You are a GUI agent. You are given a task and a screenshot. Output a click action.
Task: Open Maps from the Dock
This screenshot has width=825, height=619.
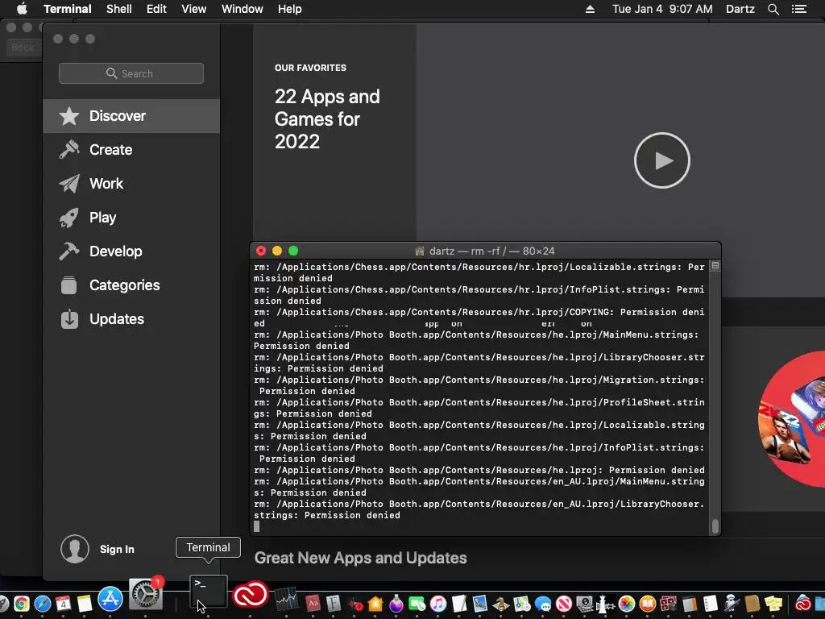coord(521,604)
